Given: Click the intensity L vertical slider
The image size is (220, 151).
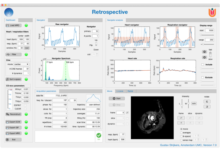Looking at the screenshot, I should pyautogui.click(x=182, y=103).
